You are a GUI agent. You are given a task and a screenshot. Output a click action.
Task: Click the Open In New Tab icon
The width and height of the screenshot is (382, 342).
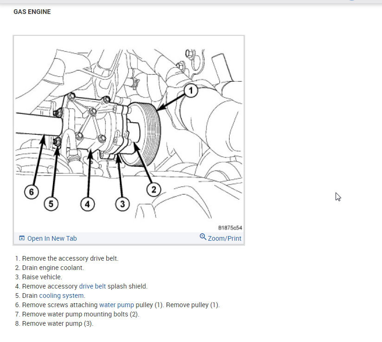pyautogui.click(x=22, y=238)
